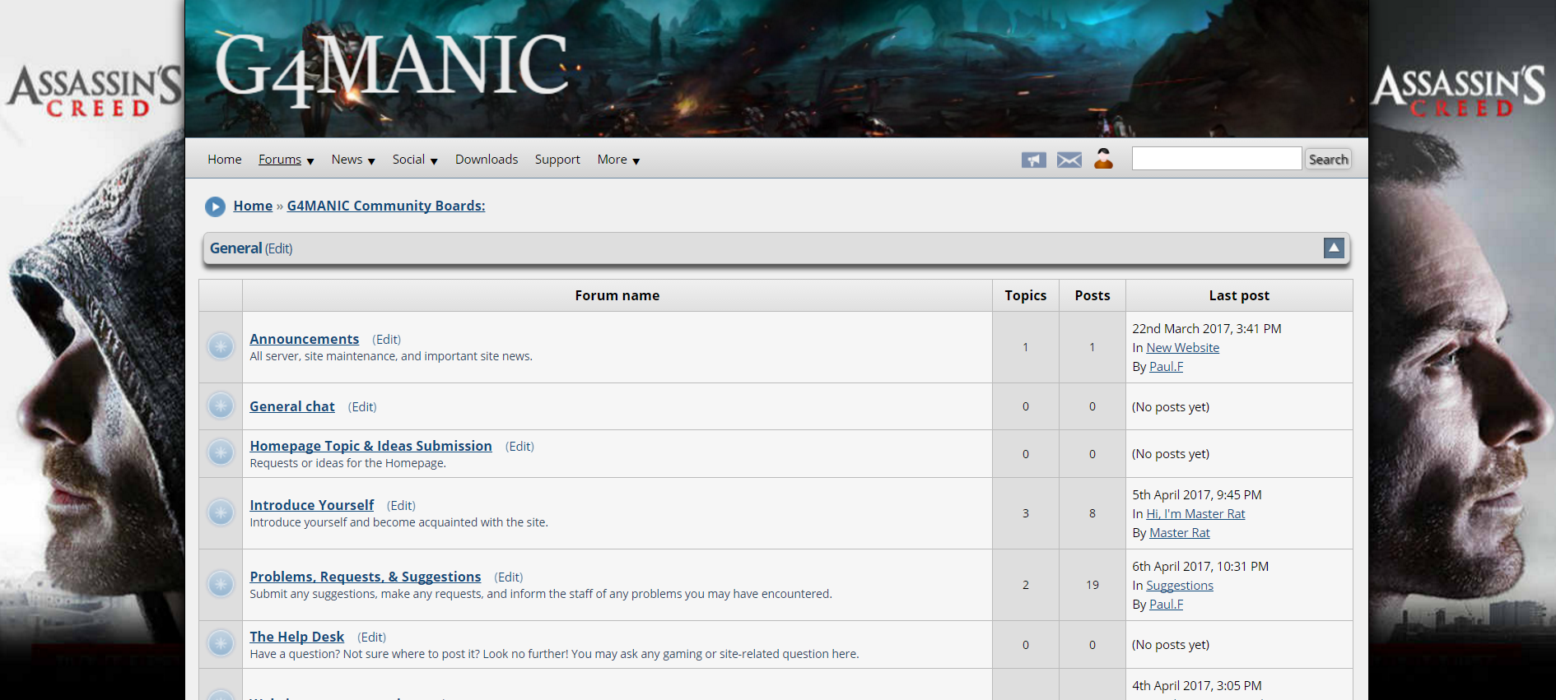This screenshot has width=1556, height=700.
Task: Edit Homepage Topic & Ideas Submission forum
Action: pyautogui.click(x=519, y=447)
